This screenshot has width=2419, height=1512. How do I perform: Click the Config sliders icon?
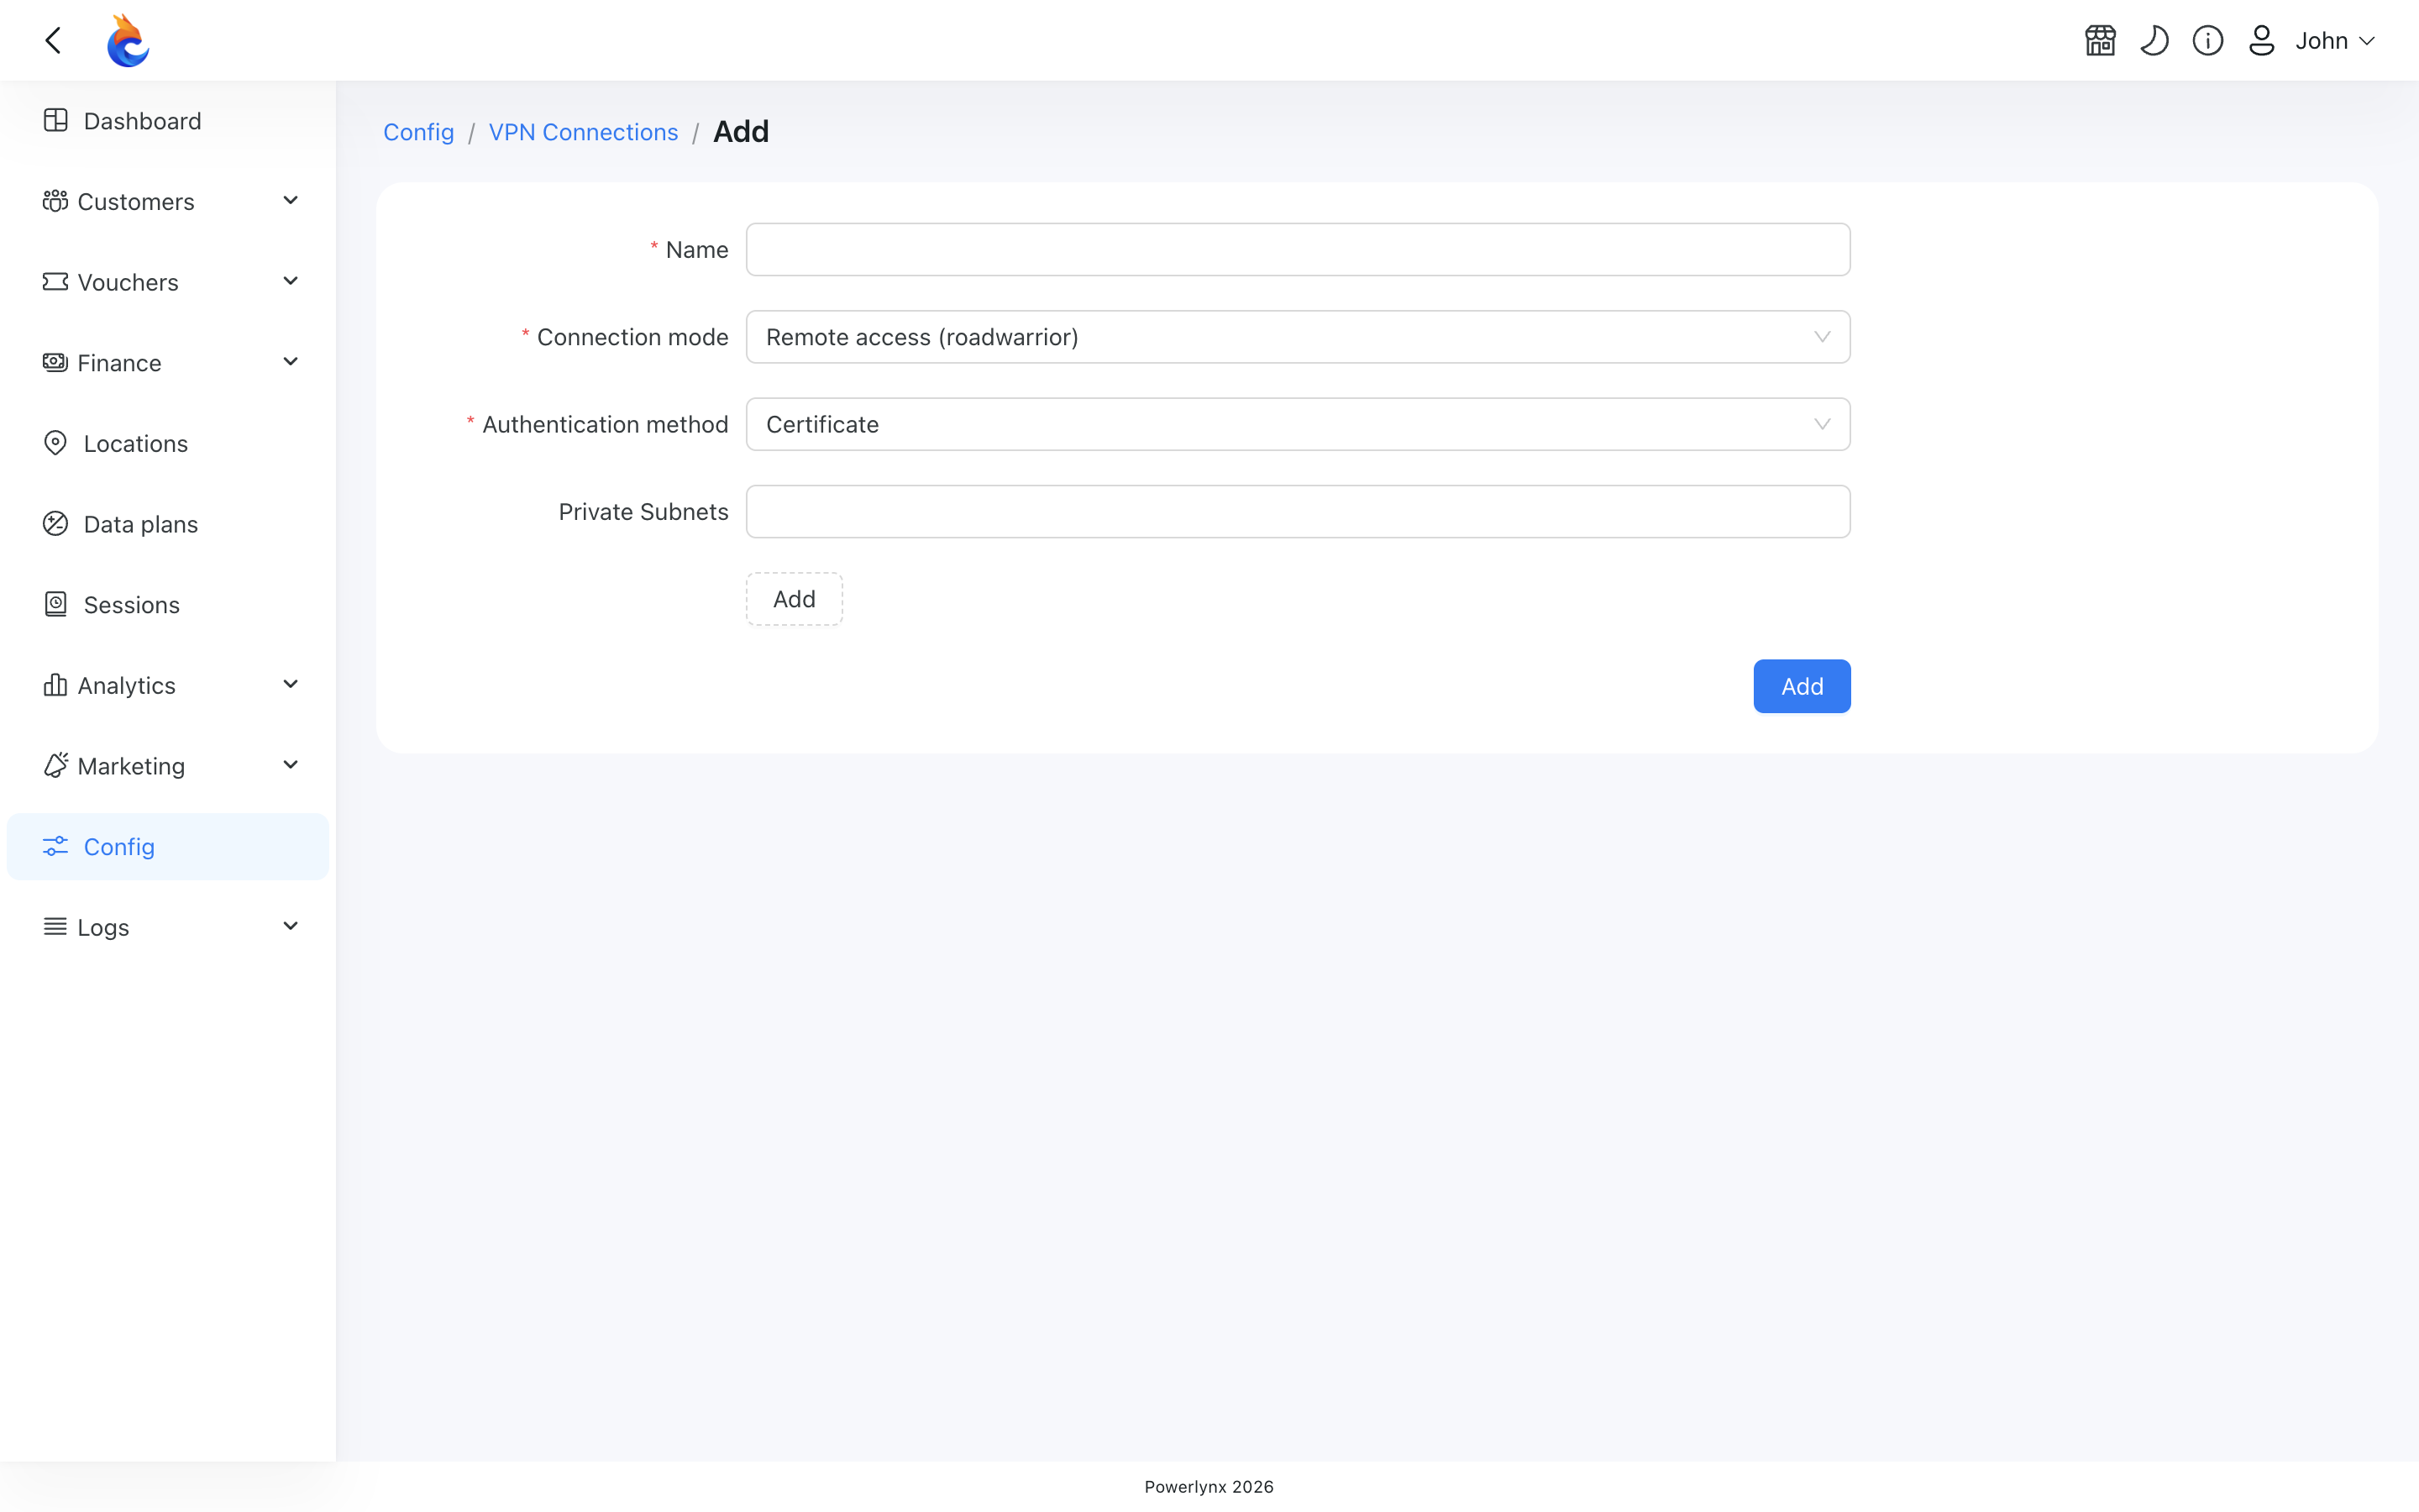[56, 846]
